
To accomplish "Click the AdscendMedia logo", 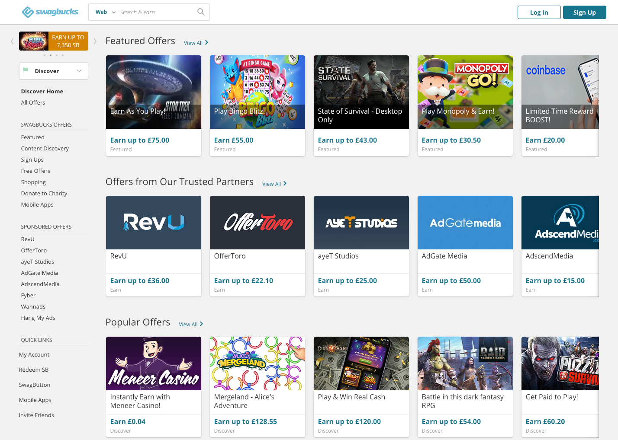I will 560,223.
